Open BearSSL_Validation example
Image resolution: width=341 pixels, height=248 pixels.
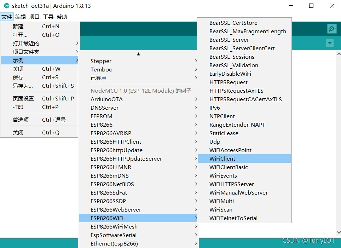pyautogui.click(x=244, y=65)
